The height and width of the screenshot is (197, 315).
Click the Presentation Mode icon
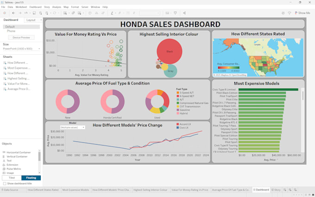click(x=176, y=13)
